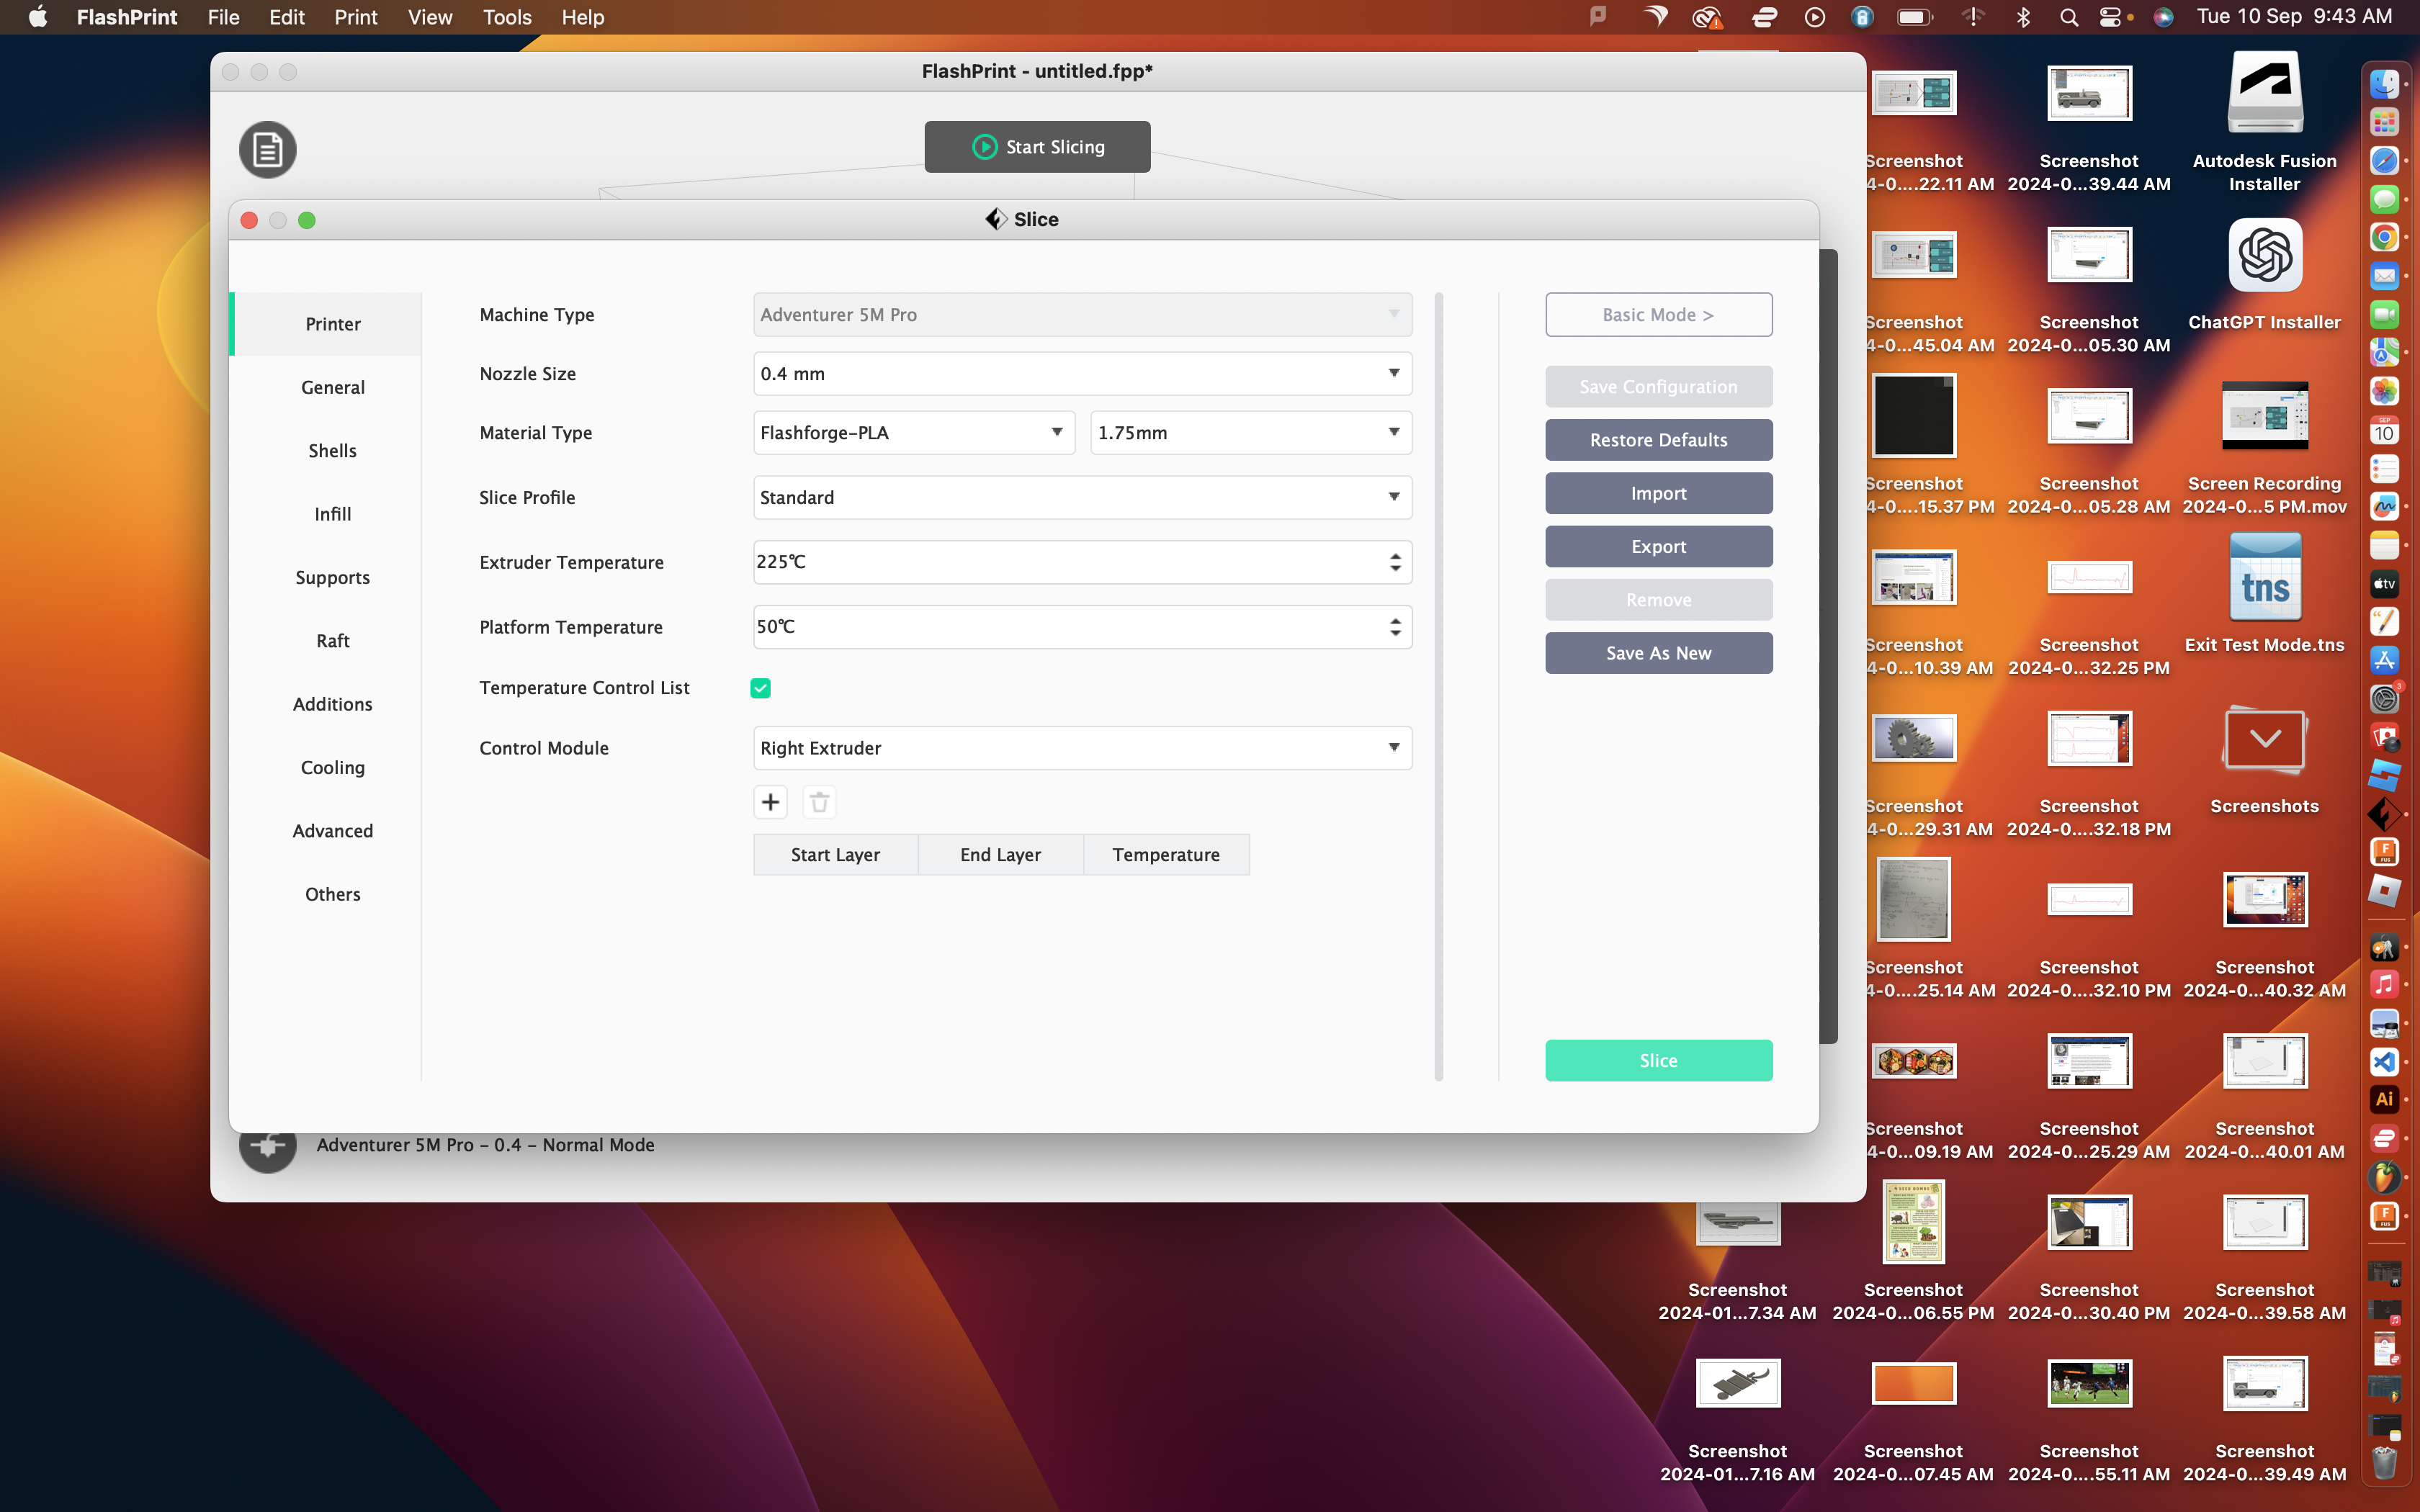This screenshot has width=2420, height=1512.
Task: Adjust Platform Temperature with its stepper arrows
Action: [x=1395, y=627]
